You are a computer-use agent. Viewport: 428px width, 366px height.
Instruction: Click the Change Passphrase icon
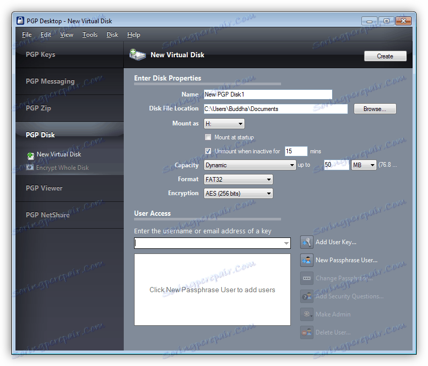[306, 278]
